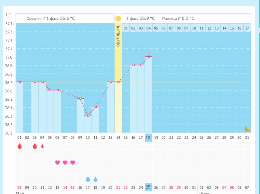Select the pink heart on cycle day 08
Screen dimensions: 260x194
[x=73, y=163]
